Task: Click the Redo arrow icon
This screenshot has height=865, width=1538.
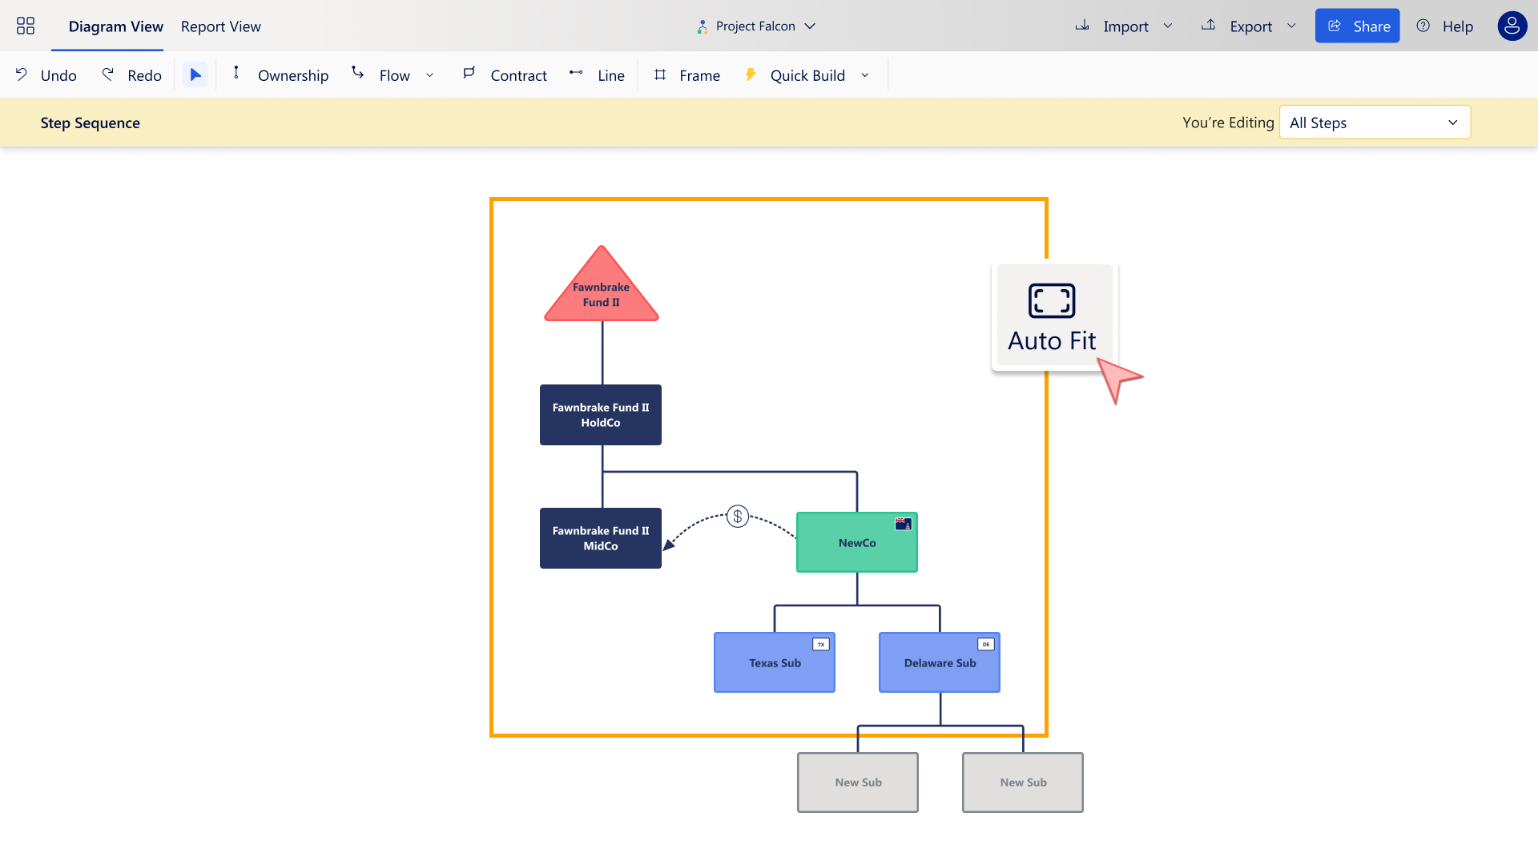Action: pos(108,74)
